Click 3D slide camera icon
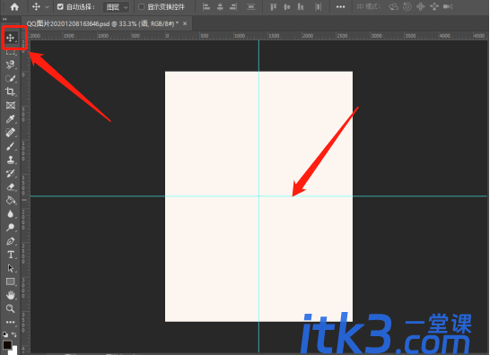 click(434, 6)
